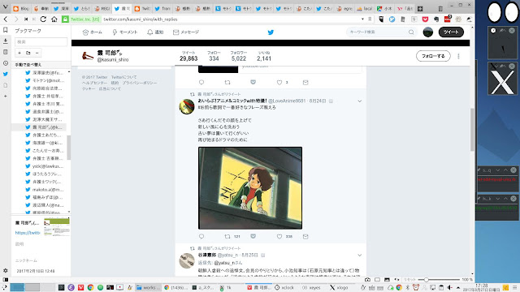Open Home in Twitter navigation
520x292 pixels.
point(92,32)
